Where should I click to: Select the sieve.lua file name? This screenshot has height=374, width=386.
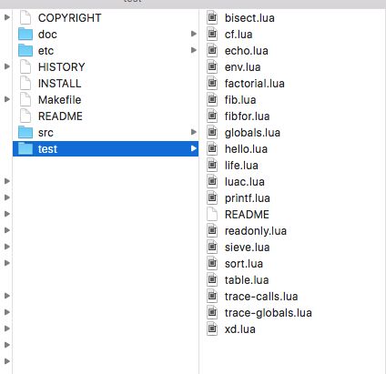(248, 248)
